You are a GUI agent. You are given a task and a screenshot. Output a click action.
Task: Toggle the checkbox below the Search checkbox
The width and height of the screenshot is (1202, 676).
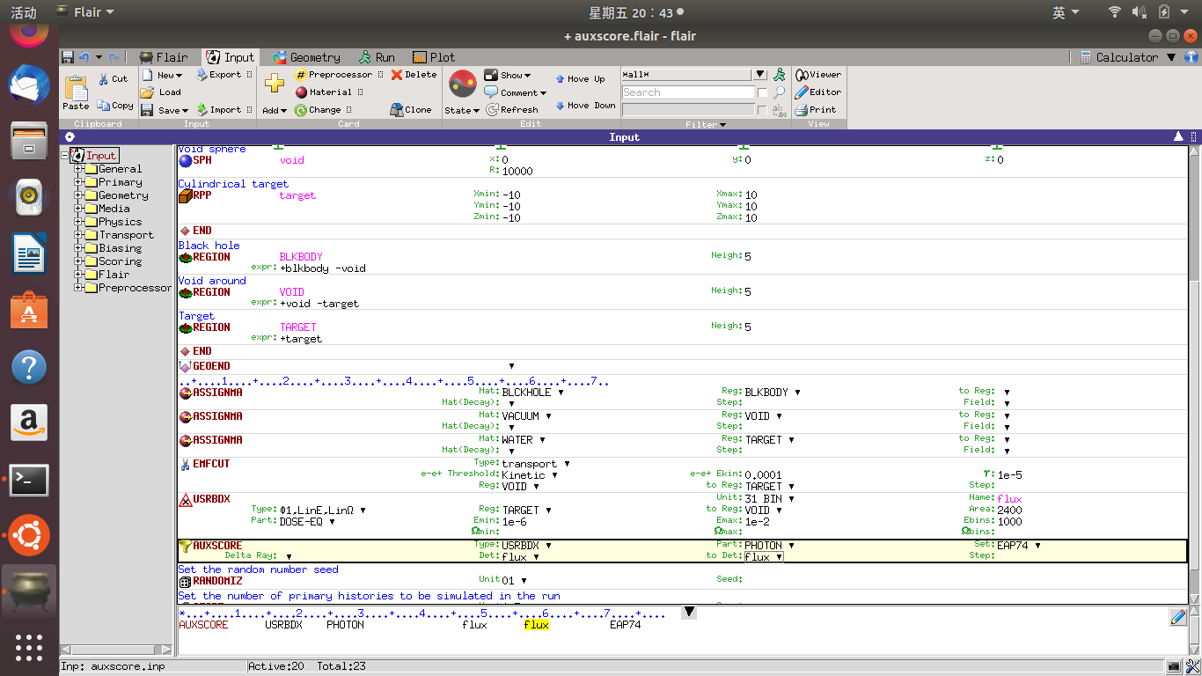(762, 111)
